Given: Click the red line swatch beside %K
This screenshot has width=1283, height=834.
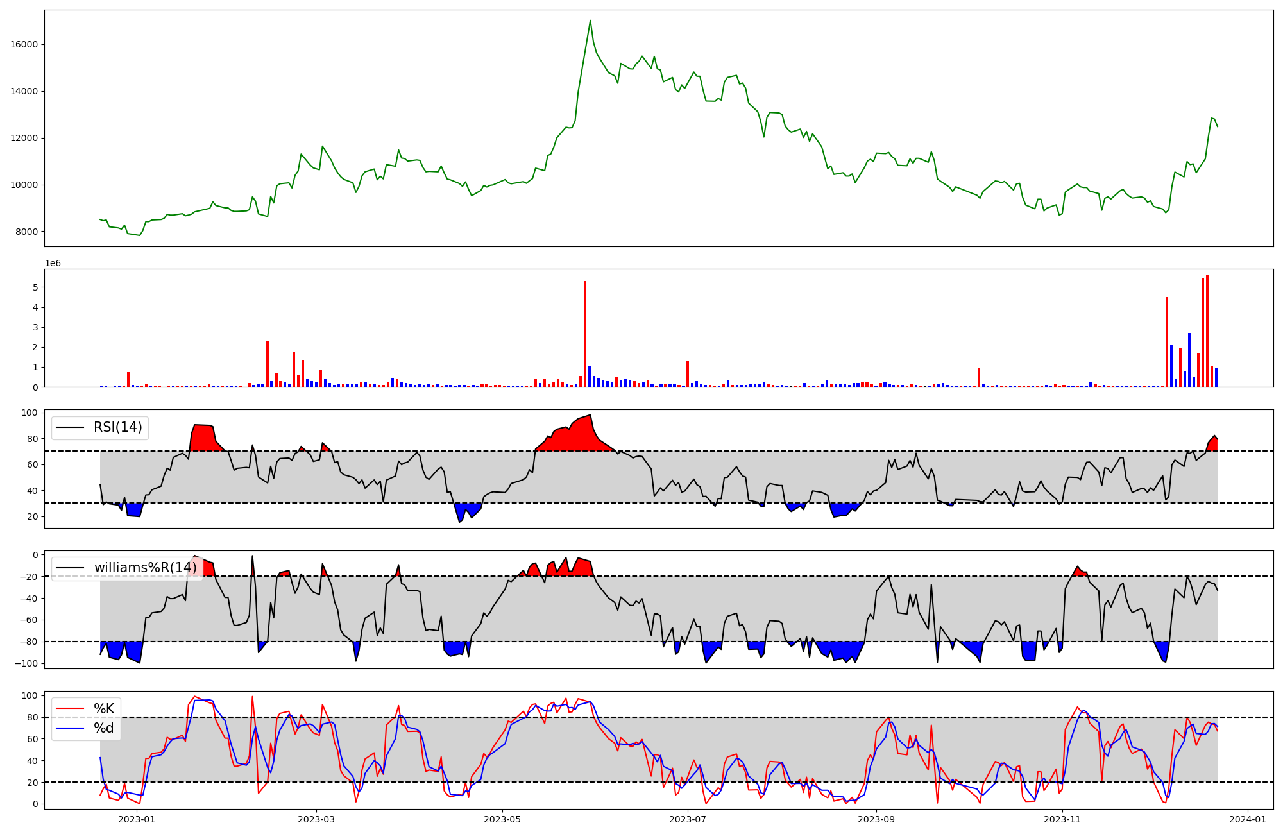Looking at the screenshot, I should point(71,709).
